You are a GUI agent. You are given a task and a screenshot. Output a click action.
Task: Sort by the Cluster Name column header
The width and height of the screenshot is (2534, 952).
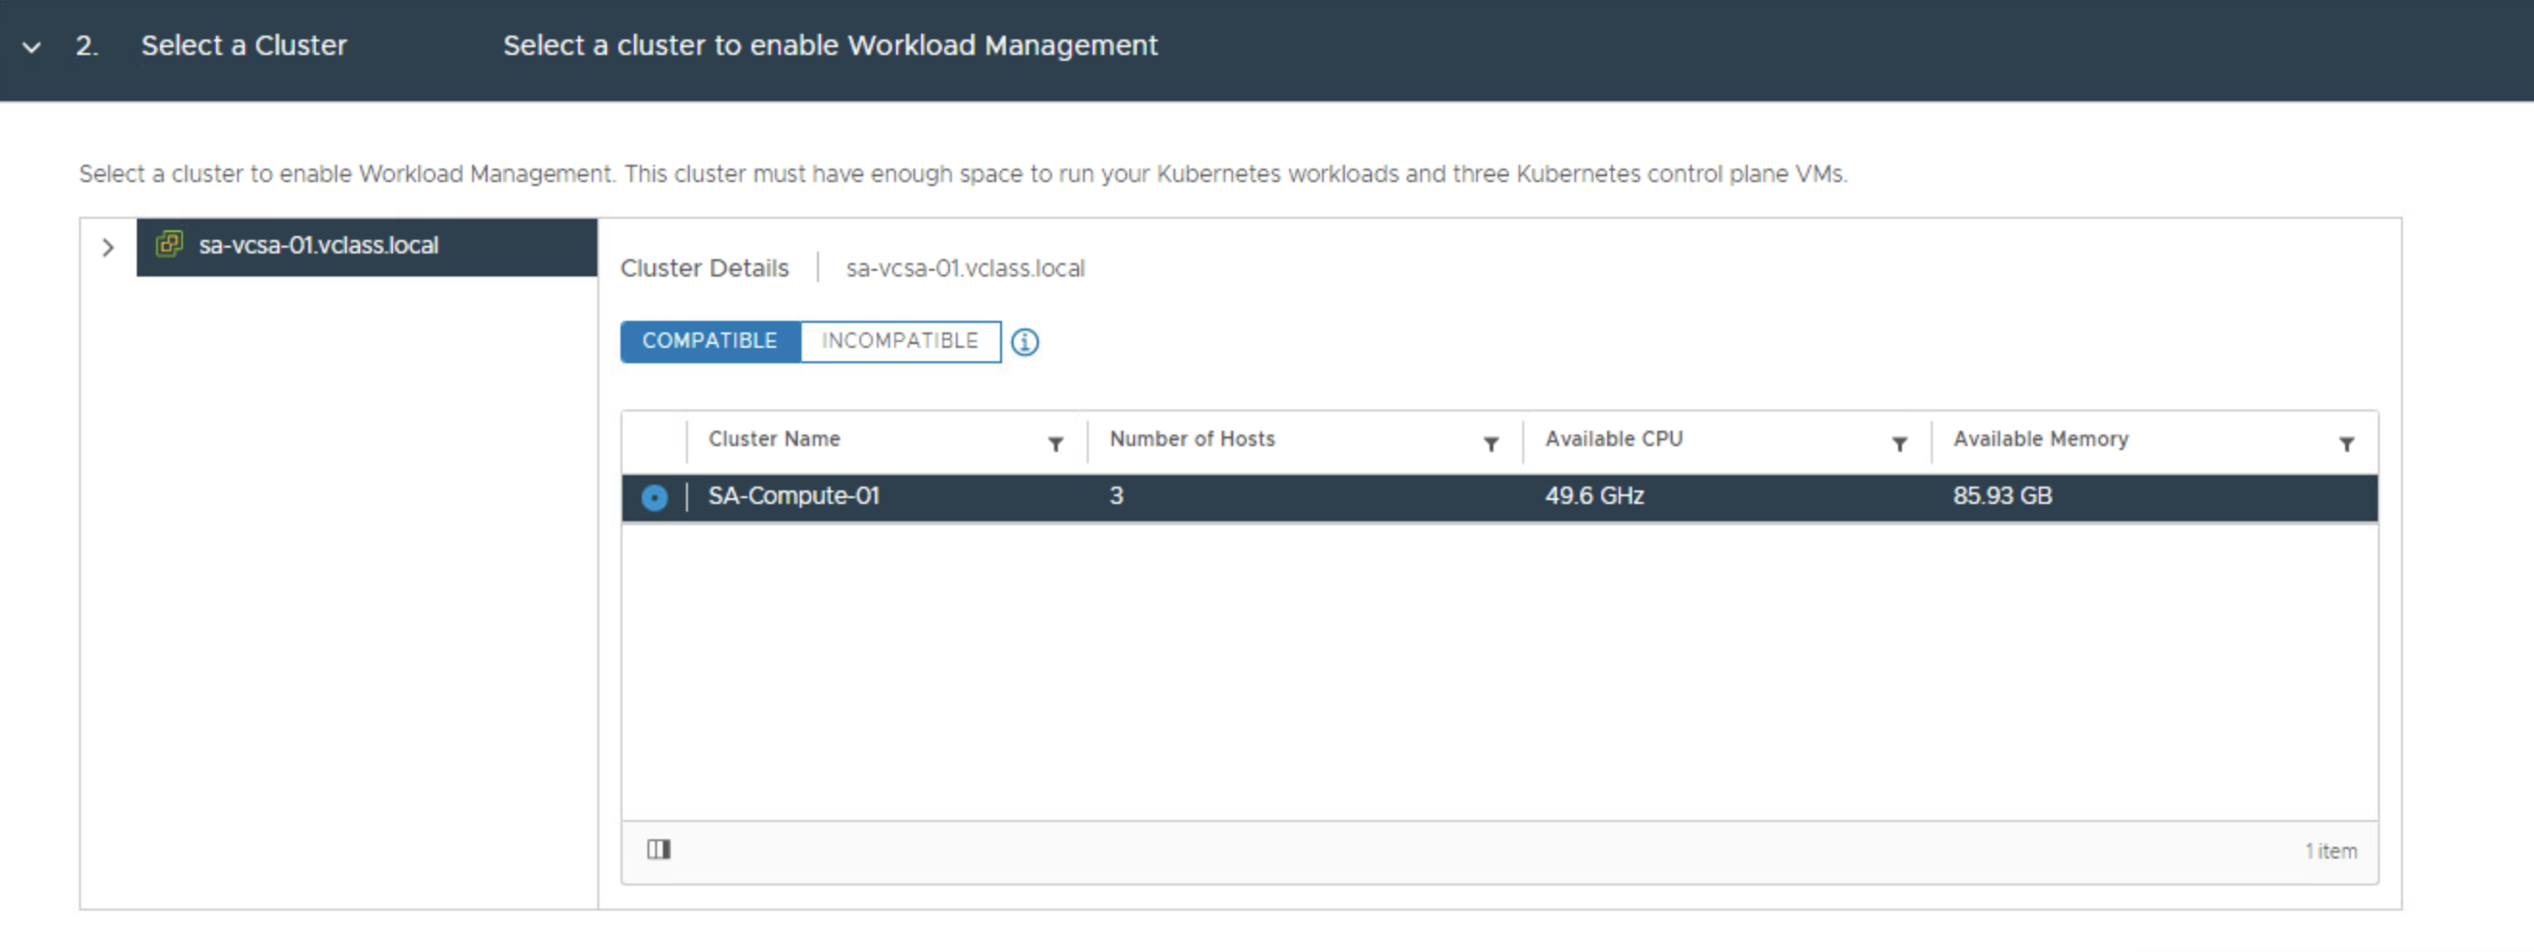point(774,438)
